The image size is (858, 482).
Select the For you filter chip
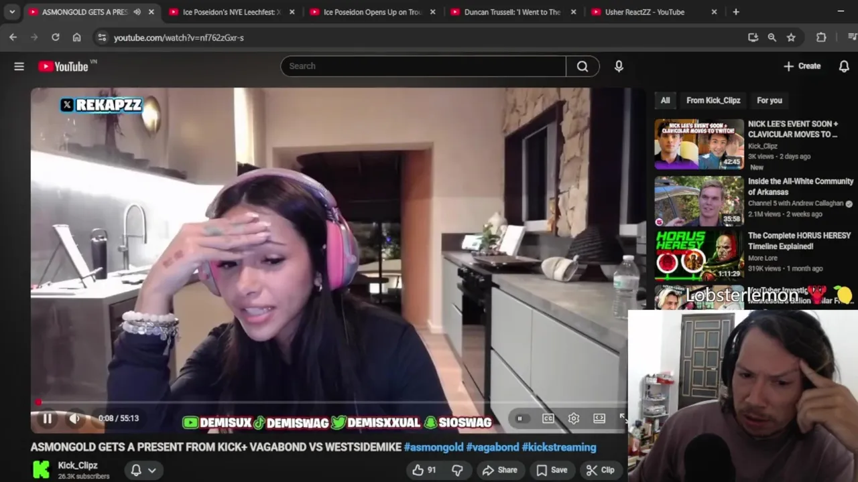770,100
